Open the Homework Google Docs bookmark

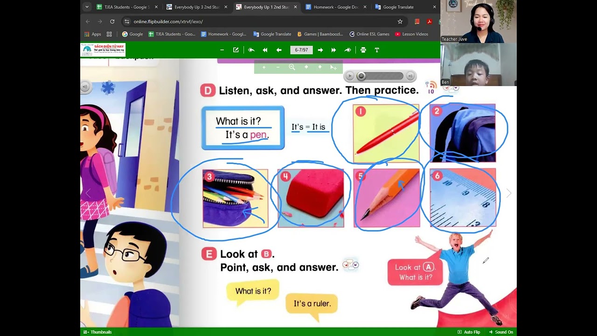(x=223, y=34)
